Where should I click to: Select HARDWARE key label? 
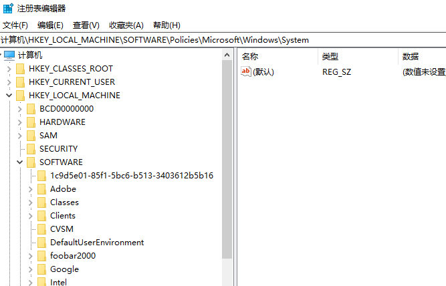pyautogui.click(x=63, y=122)
